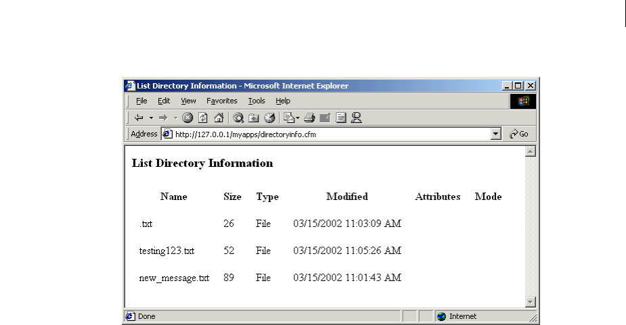Refresh the page with Refresh icon
This screenshot has width=626, height=325.
point(203,118)
